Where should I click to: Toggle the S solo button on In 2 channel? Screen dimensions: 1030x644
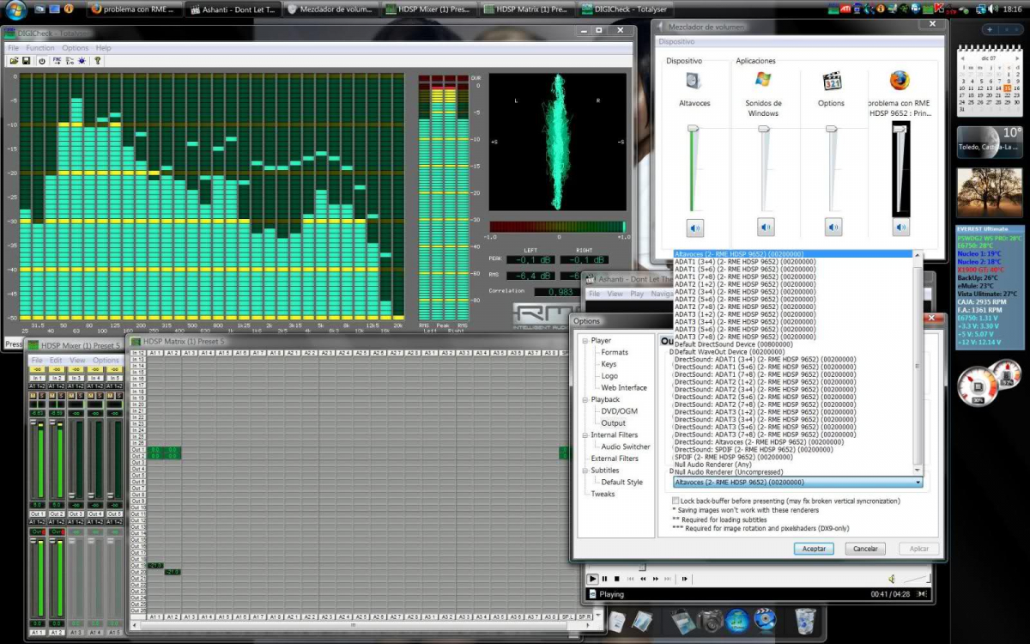coord(63,395)
